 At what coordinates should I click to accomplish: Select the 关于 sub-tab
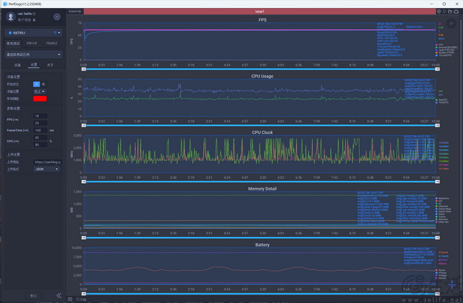click(x=50, y=65)
